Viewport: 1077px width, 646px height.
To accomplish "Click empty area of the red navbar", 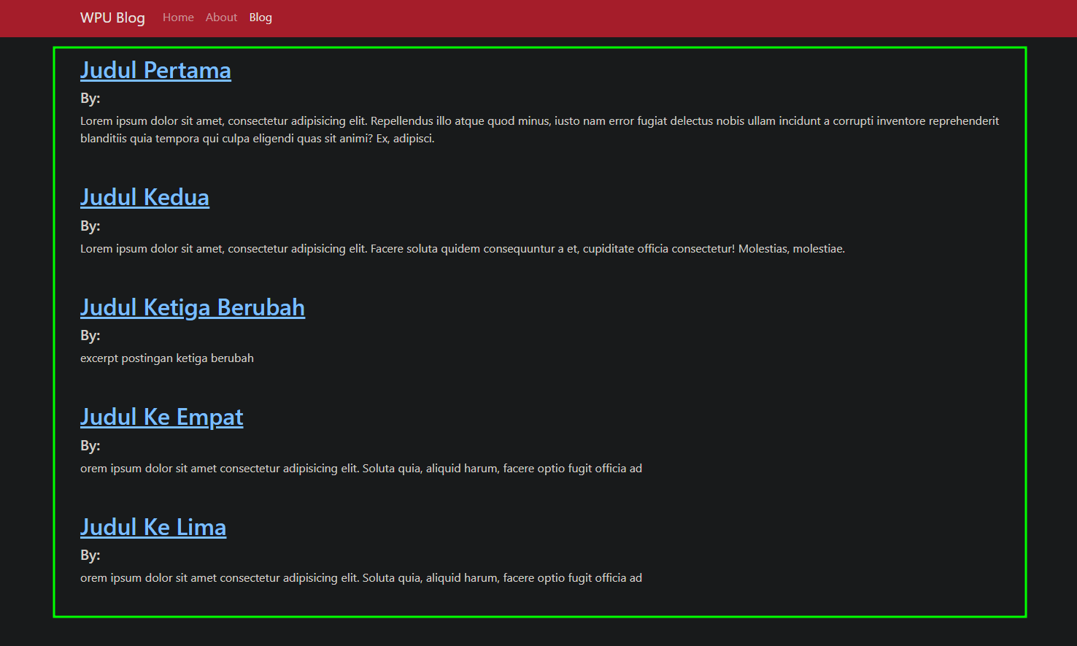I will [x=657, y=18].
